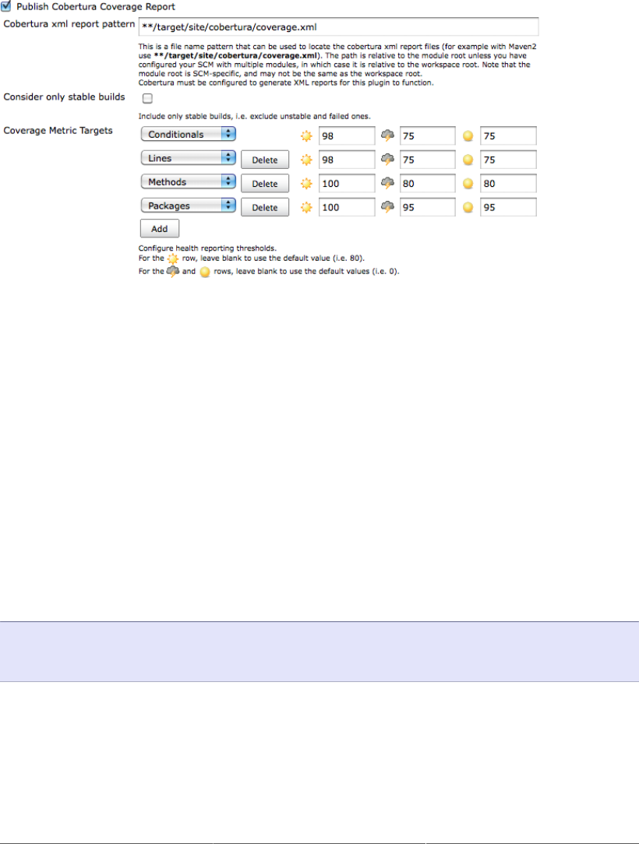Focus Methods unstable threshold field with 80

509,184
